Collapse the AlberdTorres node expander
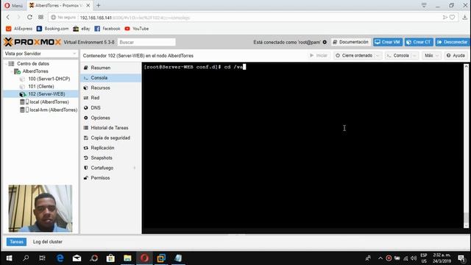Screen dimensions: 471x265 (x=12, y=71)
